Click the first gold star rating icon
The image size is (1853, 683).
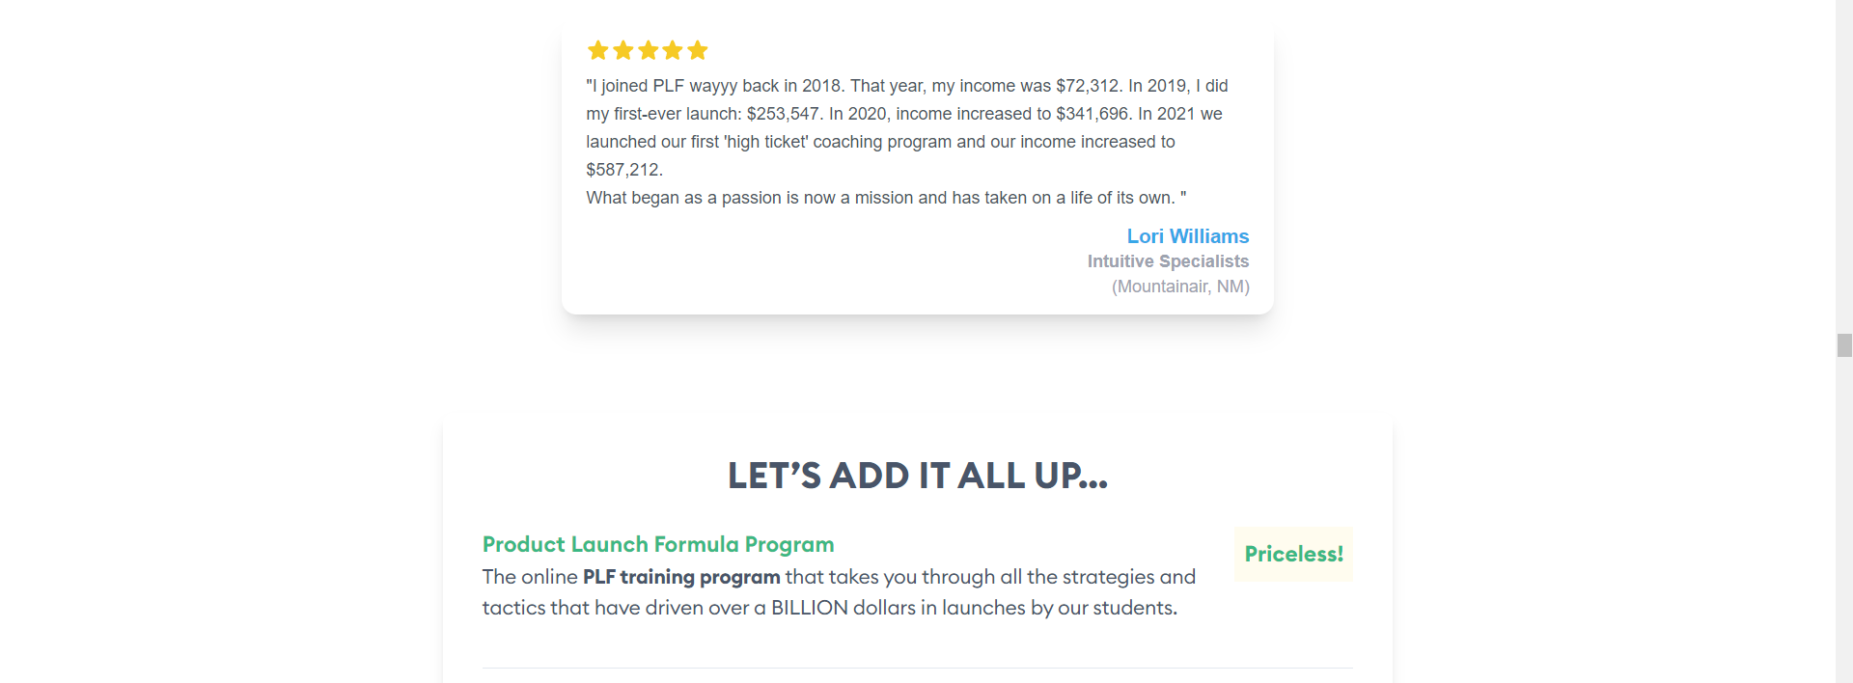597,50
